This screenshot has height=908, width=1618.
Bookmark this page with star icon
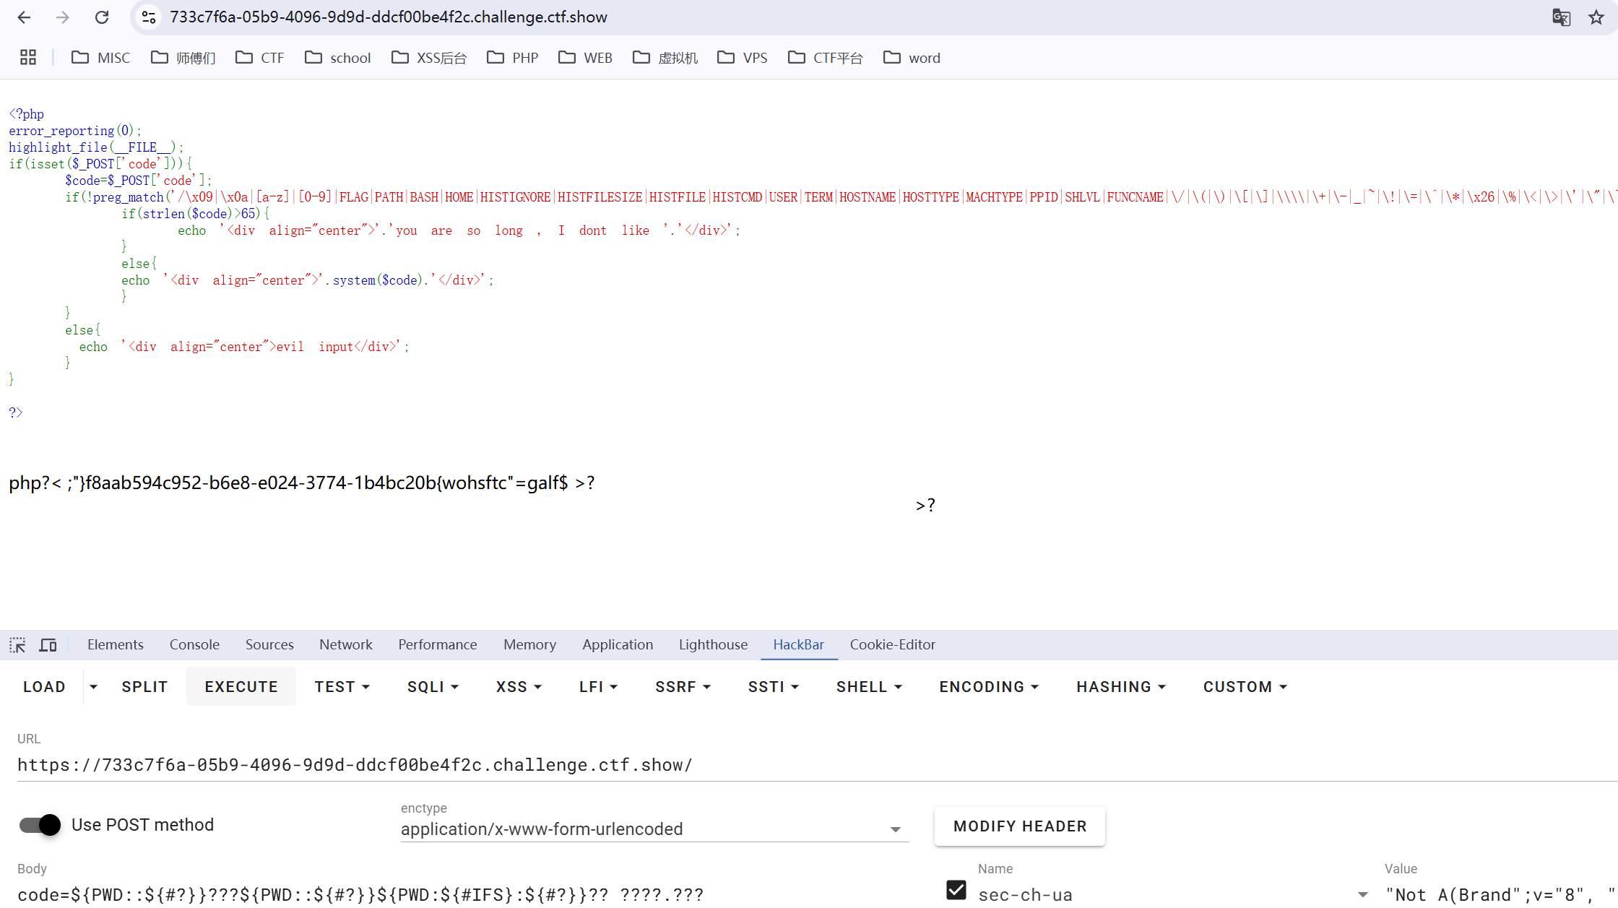coord(1596,17)
